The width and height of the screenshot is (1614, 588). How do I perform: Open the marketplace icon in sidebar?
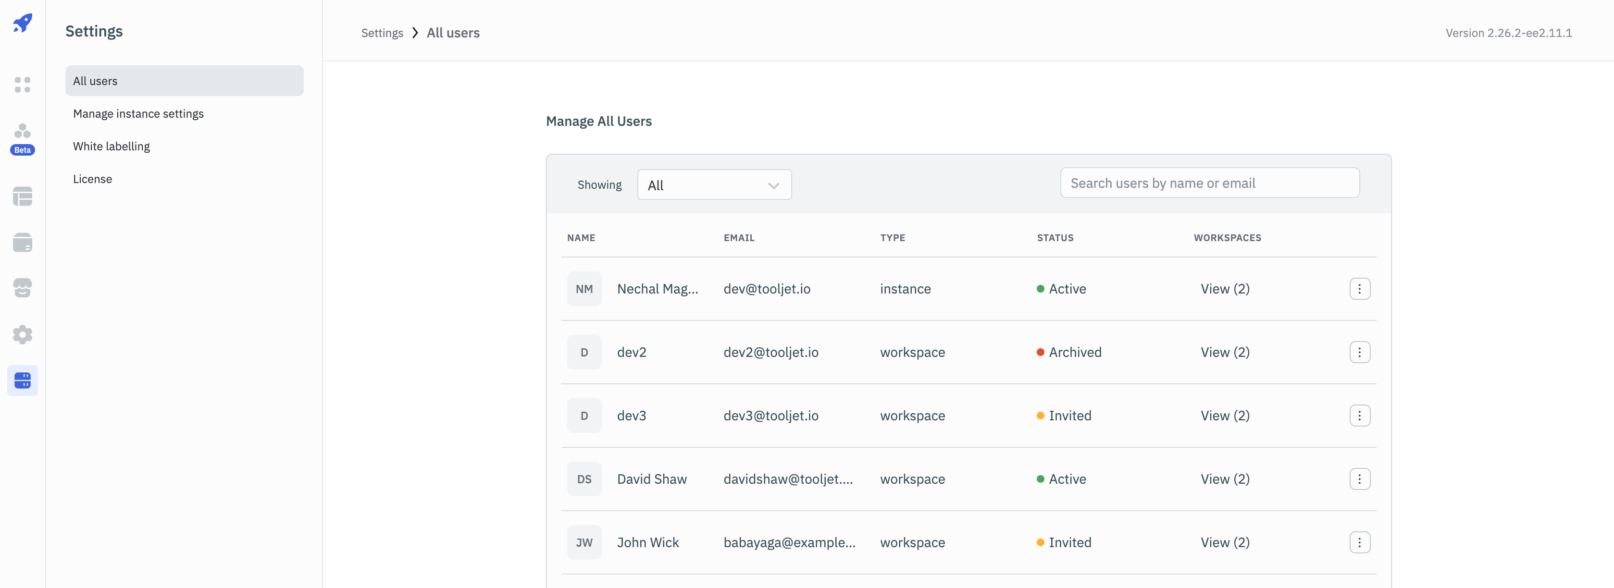pyautogui.click(x=23, y=288)
